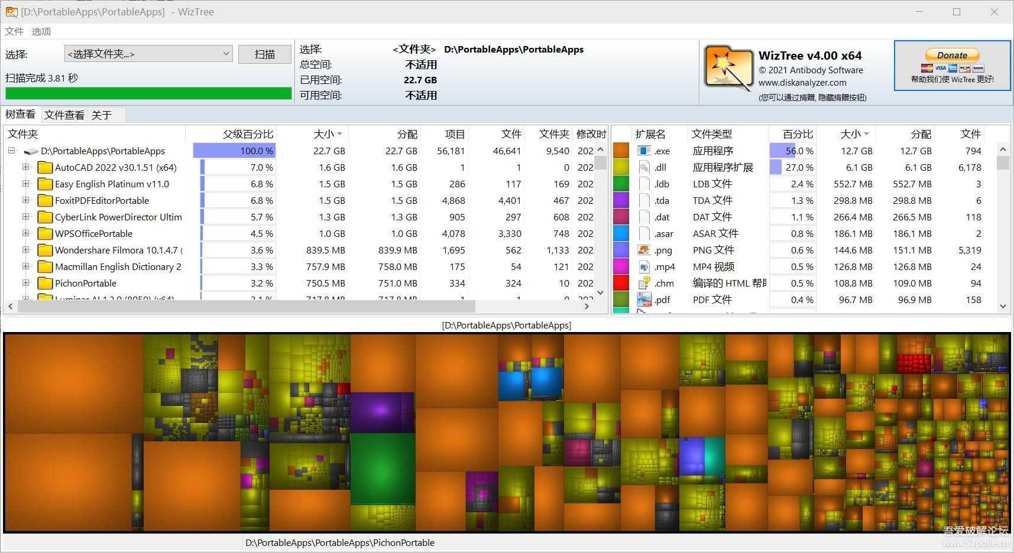Select the .dll application extension icon
The height and width of the screenshot is (553, 1014).
pyautogui.click(x=644, y=167)
